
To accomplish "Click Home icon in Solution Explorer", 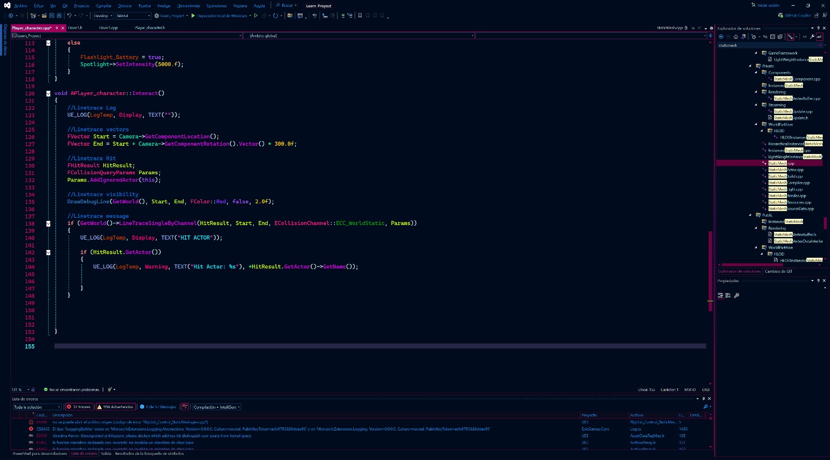I will pyautogui.click(x=736, y=37).
